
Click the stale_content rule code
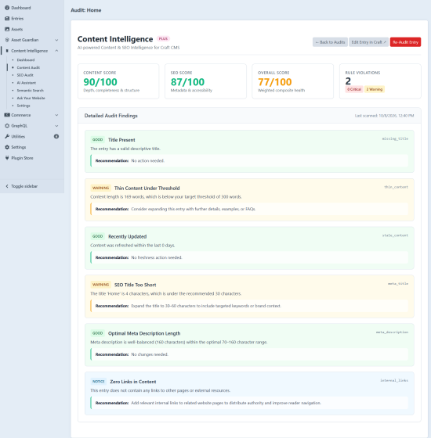[395, 235]
